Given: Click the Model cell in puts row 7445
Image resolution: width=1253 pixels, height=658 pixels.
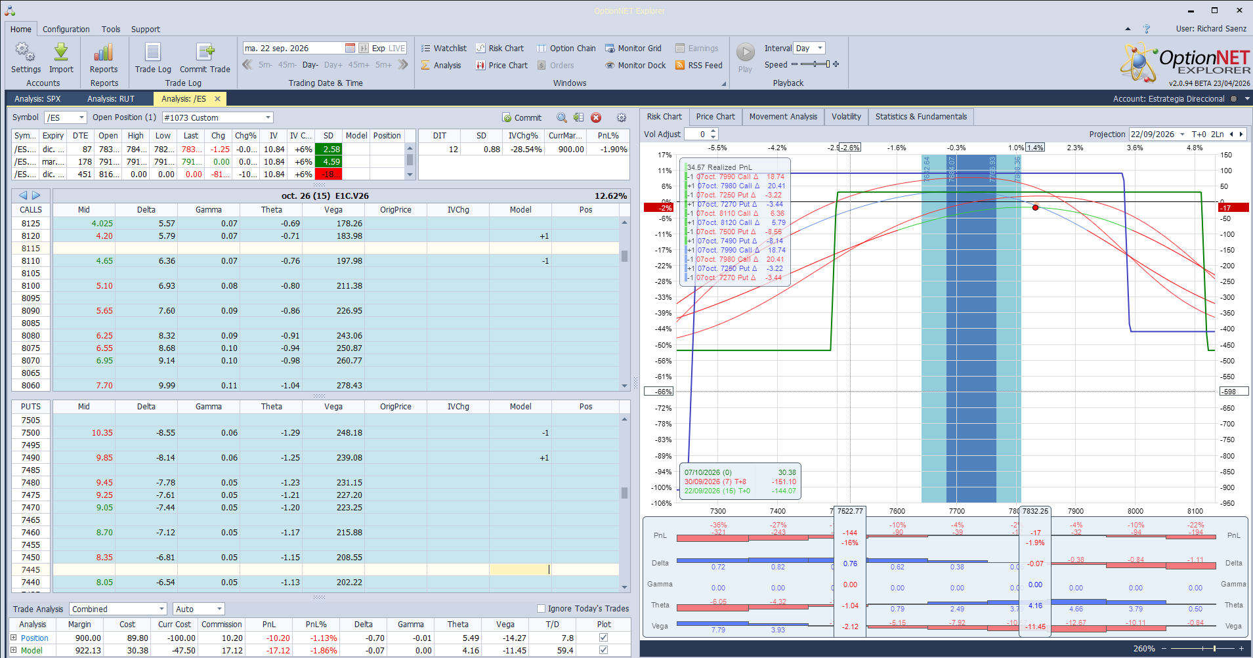Looking at the screenshot, I should pyautogui.click(x=520, y=569).
